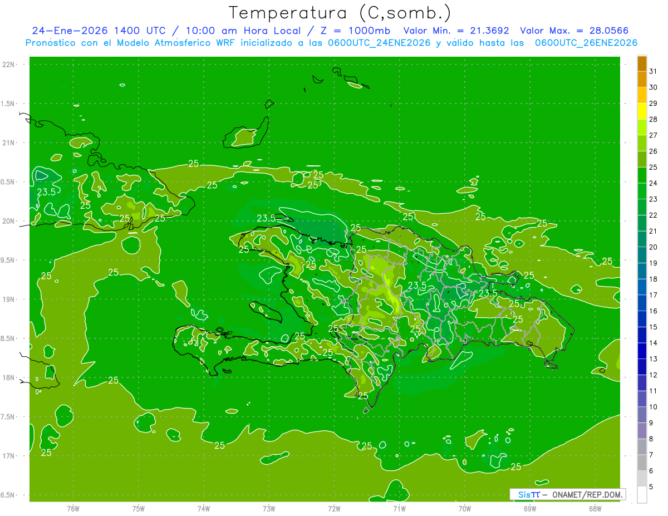This screenshot has height=516, width=668.
Task: Click the "Valor Min. = 21.3692" value
Action: [456, 31]
